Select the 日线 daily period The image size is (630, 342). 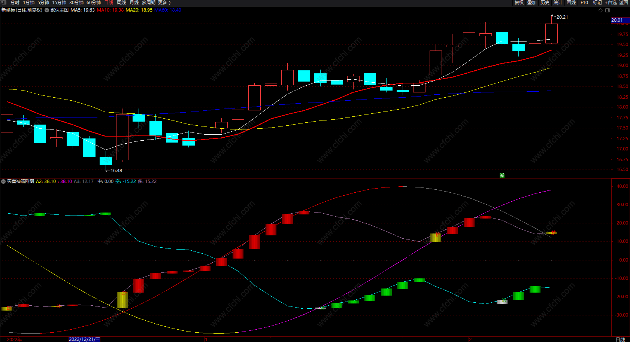coord(109,3)
